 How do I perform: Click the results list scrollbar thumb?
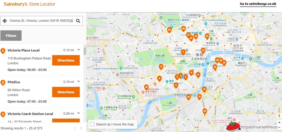[85, 51]
